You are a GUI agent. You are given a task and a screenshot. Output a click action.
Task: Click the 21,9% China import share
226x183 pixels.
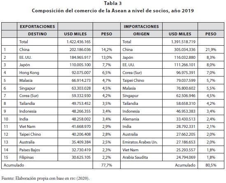click(x=211, y=49)
